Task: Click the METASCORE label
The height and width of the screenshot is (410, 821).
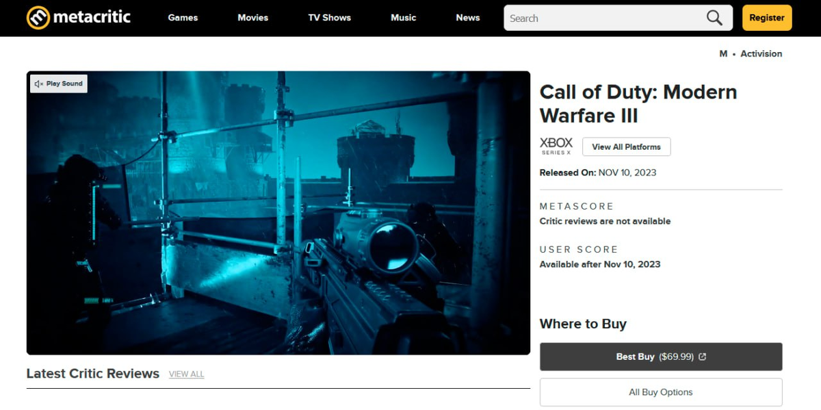Action: point(577,206)
